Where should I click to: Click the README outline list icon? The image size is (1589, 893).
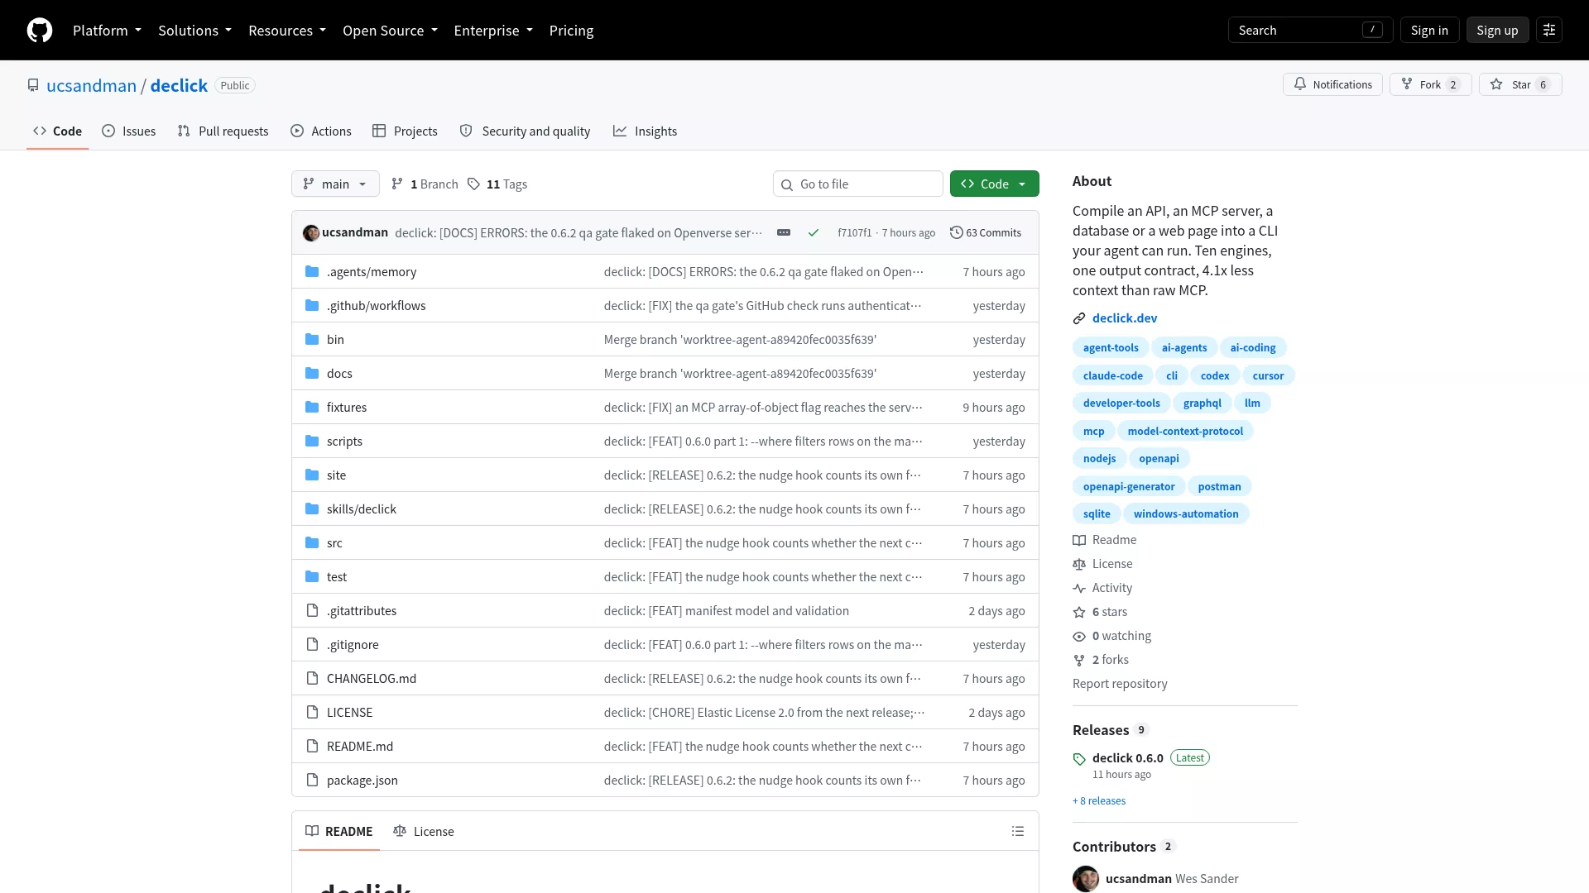click(x=1018, y=832)
